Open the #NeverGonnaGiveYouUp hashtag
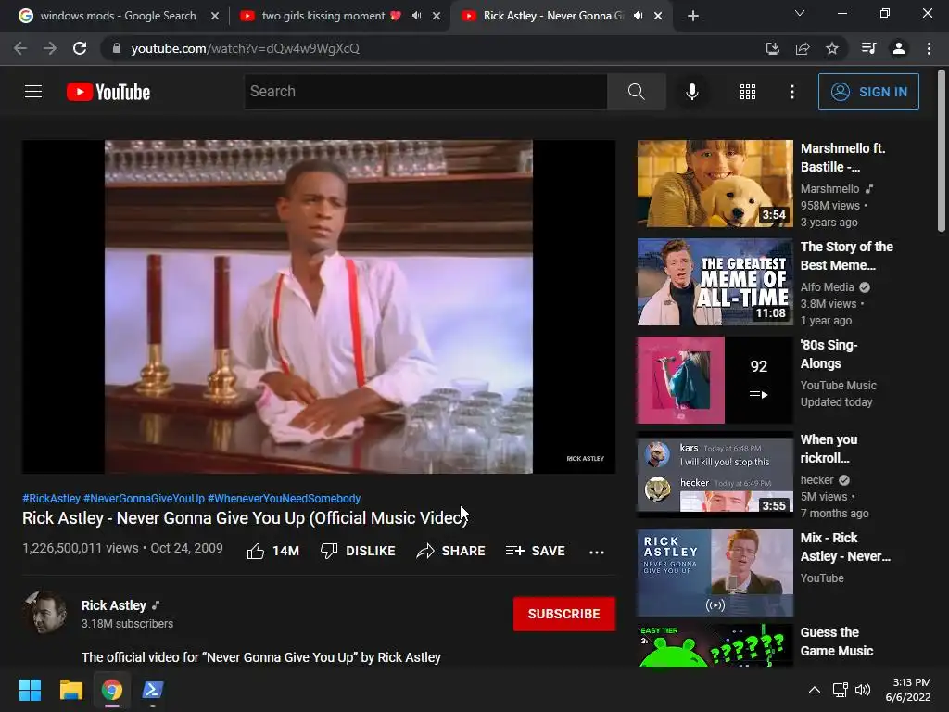 pos(144,498)
